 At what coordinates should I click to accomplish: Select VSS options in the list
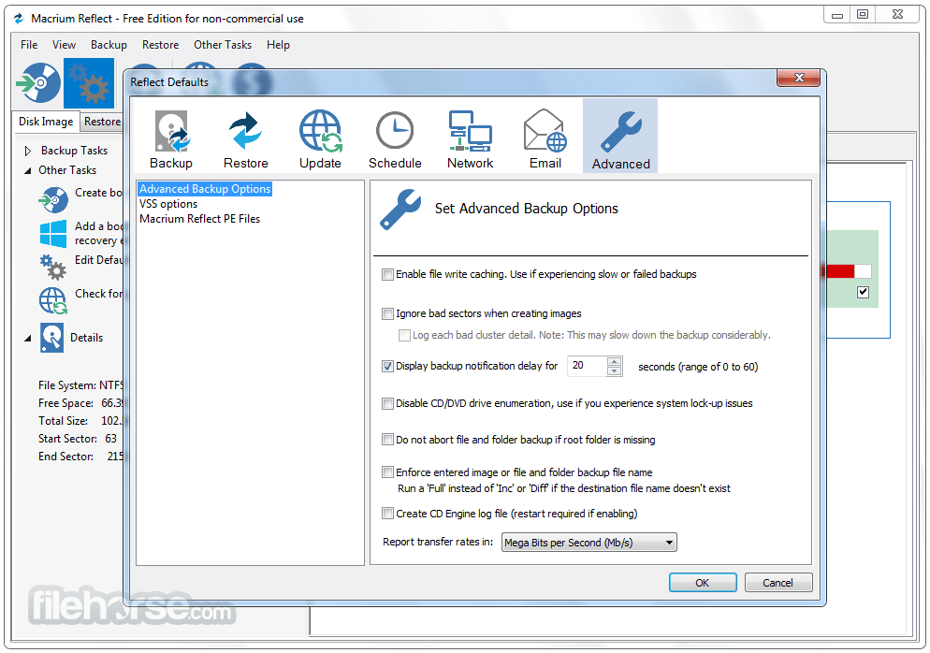pyautogui.click(x=168, y=204)
